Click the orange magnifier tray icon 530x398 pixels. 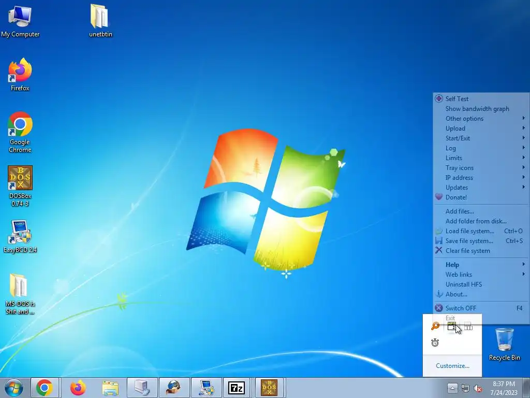[435, 326]
